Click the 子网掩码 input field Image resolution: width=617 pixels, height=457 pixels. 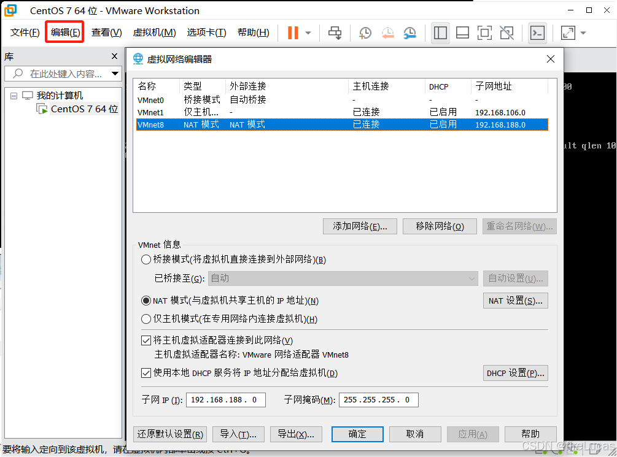coord(379,399)
